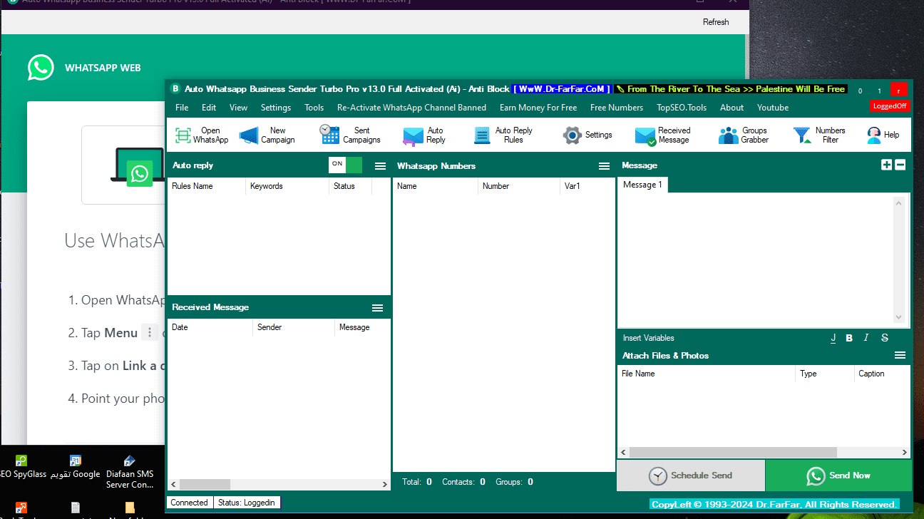Open the Tools menu
924x519 pixels.
pyautogui.click(x=314, y=108)
